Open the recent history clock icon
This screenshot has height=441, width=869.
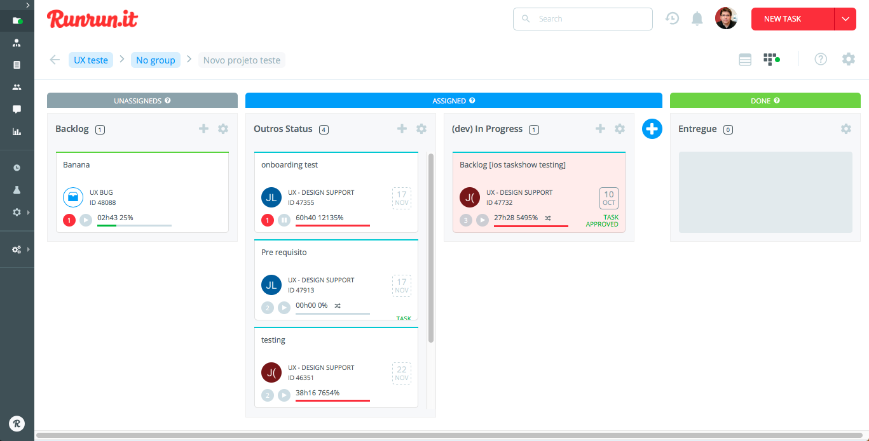672,19
